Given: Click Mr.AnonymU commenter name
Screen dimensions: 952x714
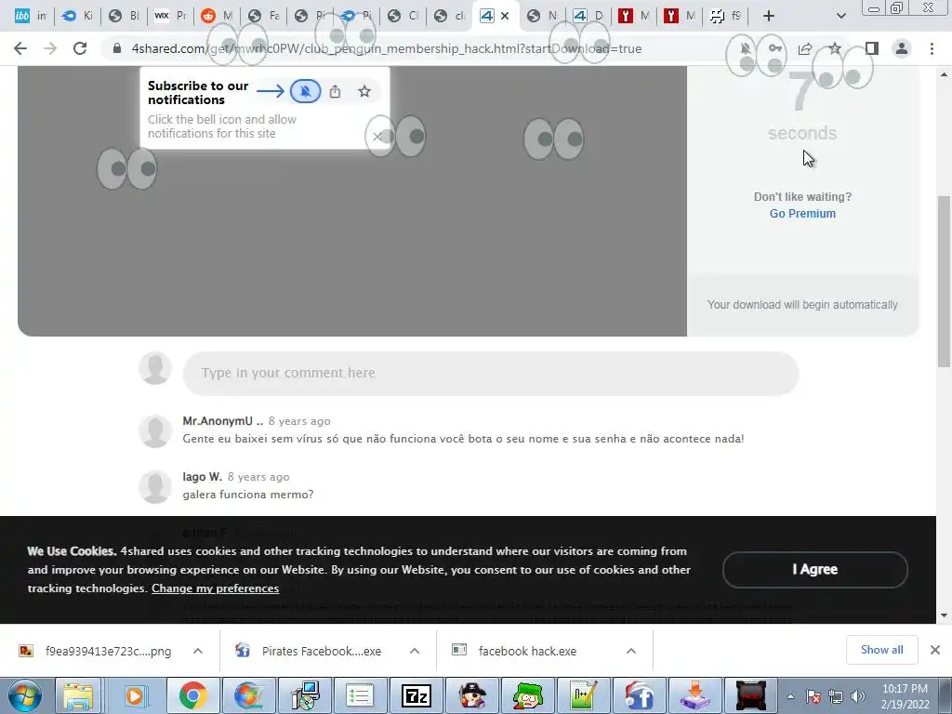Looking at the screenshot, I should click(223, 421).
